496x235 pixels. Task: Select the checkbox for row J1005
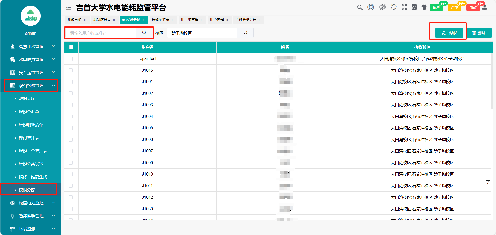[x=71, y=128]
